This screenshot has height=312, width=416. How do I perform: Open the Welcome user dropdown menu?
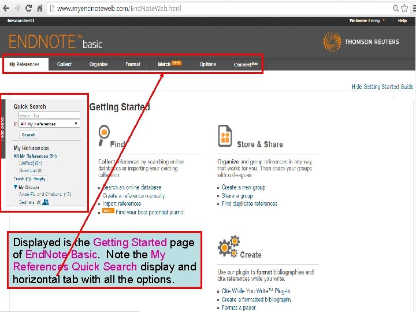pos(367,20)
